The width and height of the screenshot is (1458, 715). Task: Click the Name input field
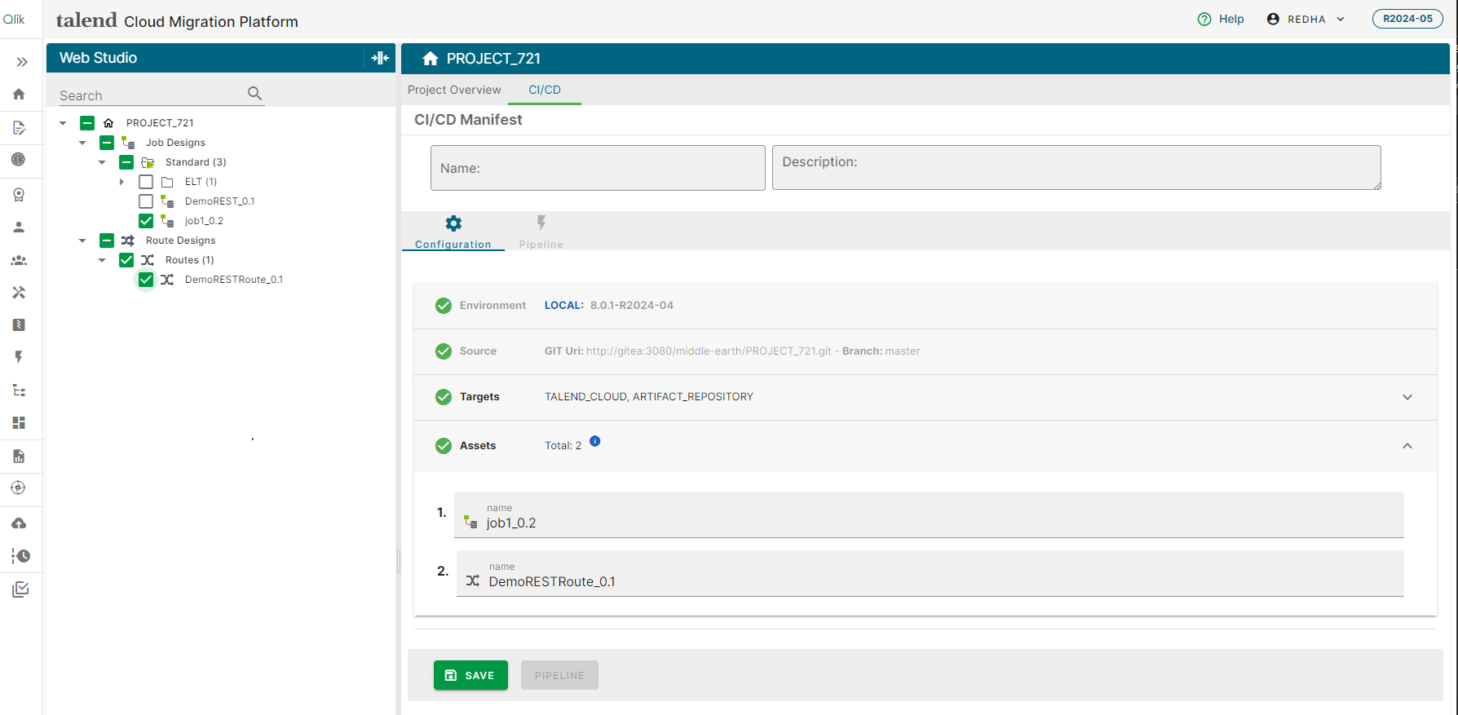click(x=598, y=168)
